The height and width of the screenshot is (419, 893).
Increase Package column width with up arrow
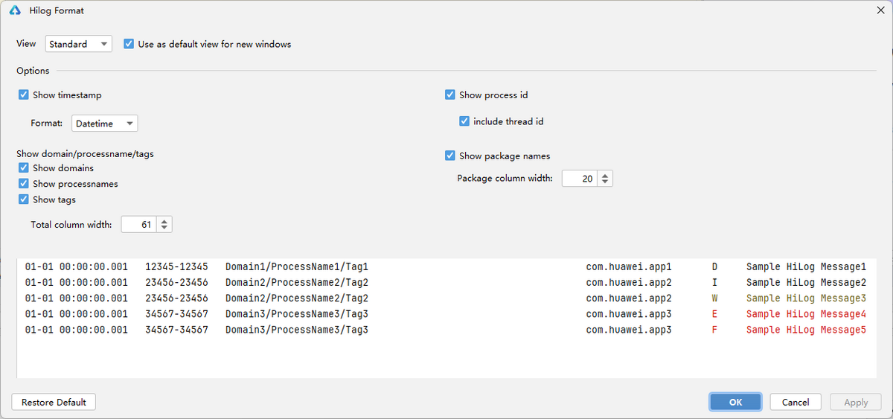[605, 176]
